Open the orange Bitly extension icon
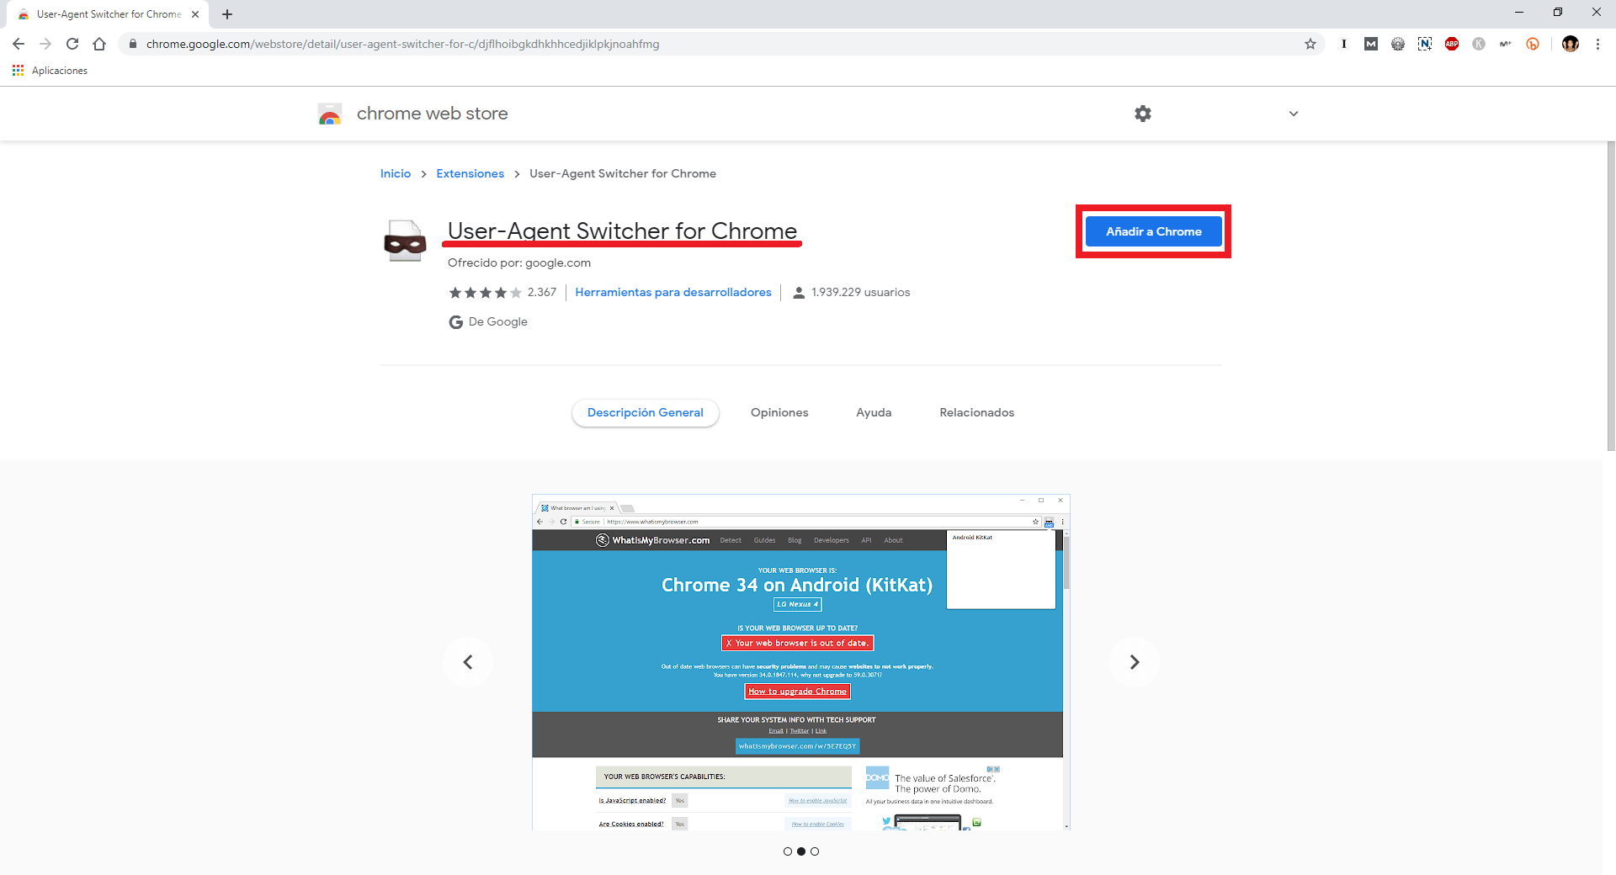1616x875 pixels. pos(1533,44)
